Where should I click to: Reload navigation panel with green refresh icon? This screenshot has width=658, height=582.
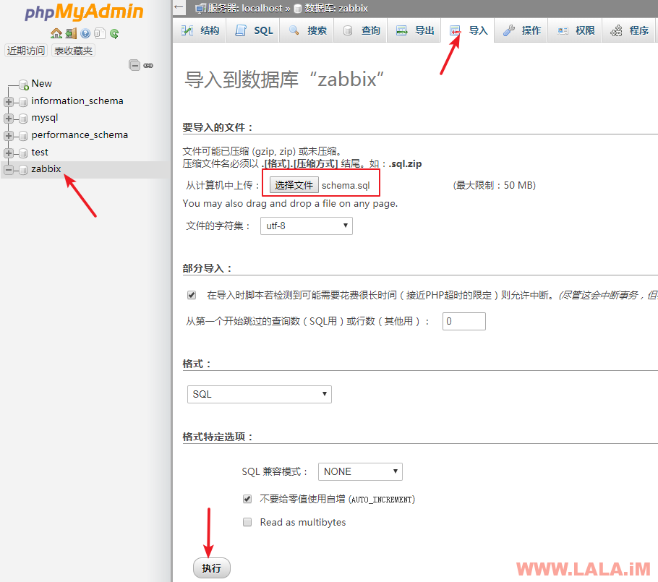coord(114,33)
